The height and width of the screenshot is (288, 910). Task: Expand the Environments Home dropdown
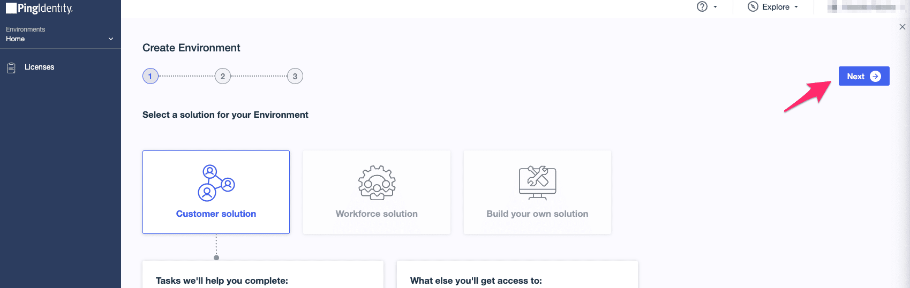pos(60,34)
